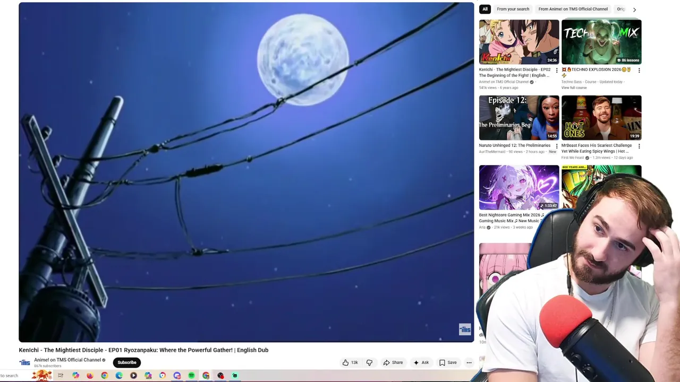680x382 pixels.
Task: Open options menu for MrBeast Hot Ones video
Action: 639,146
